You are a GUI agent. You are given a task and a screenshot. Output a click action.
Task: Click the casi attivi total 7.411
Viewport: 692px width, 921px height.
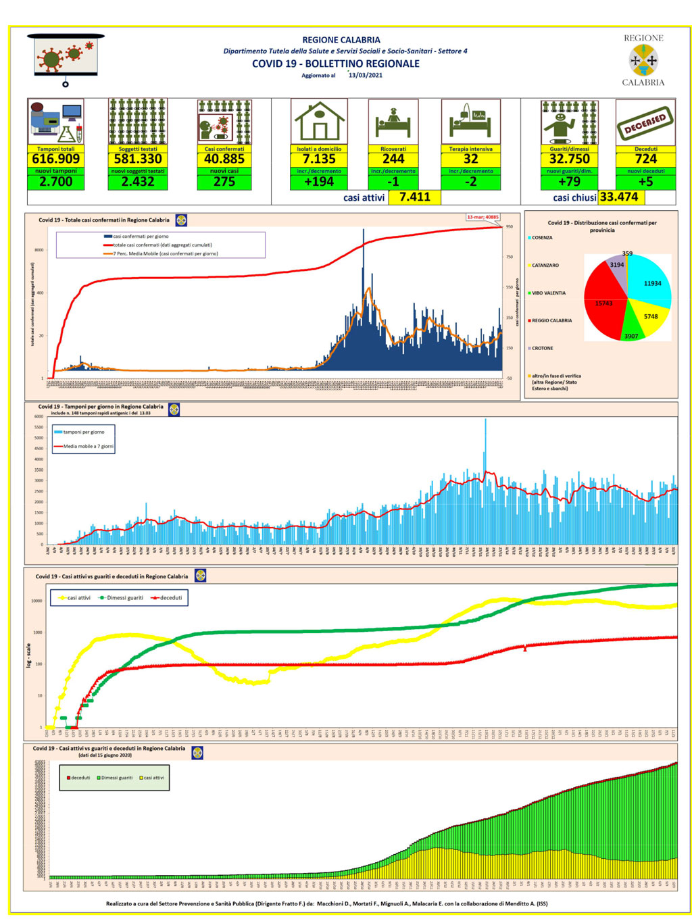[415, 197]
